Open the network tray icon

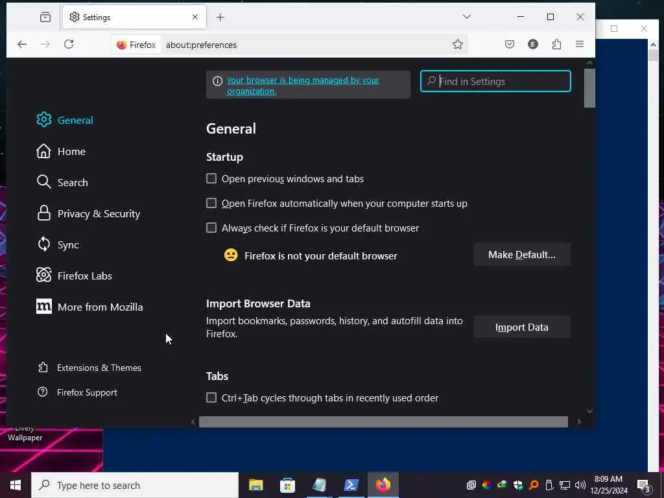click(x=565, y=485)
